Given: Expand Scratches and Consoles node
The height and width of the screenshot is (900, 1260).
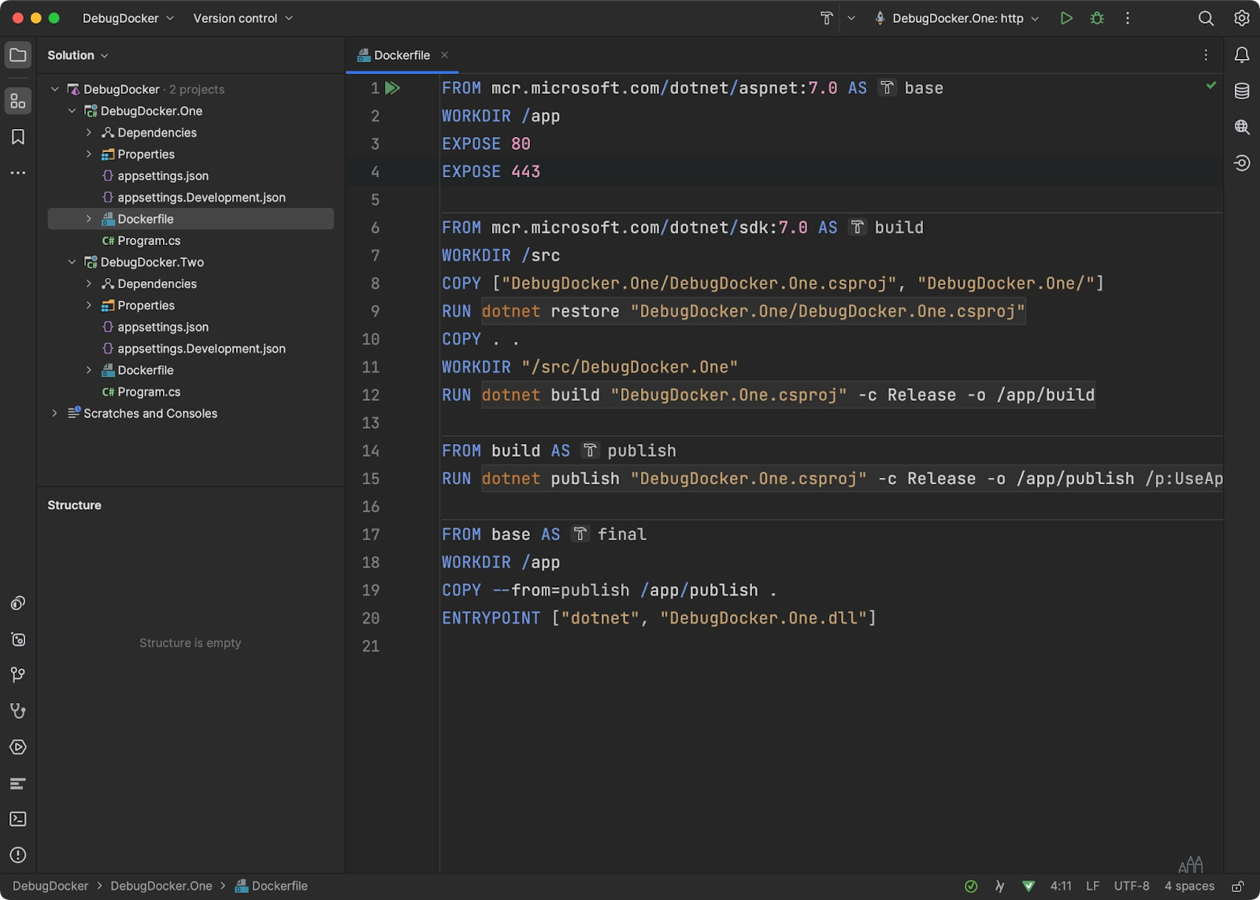Looking at the screenshot, I should coord(55,413).
